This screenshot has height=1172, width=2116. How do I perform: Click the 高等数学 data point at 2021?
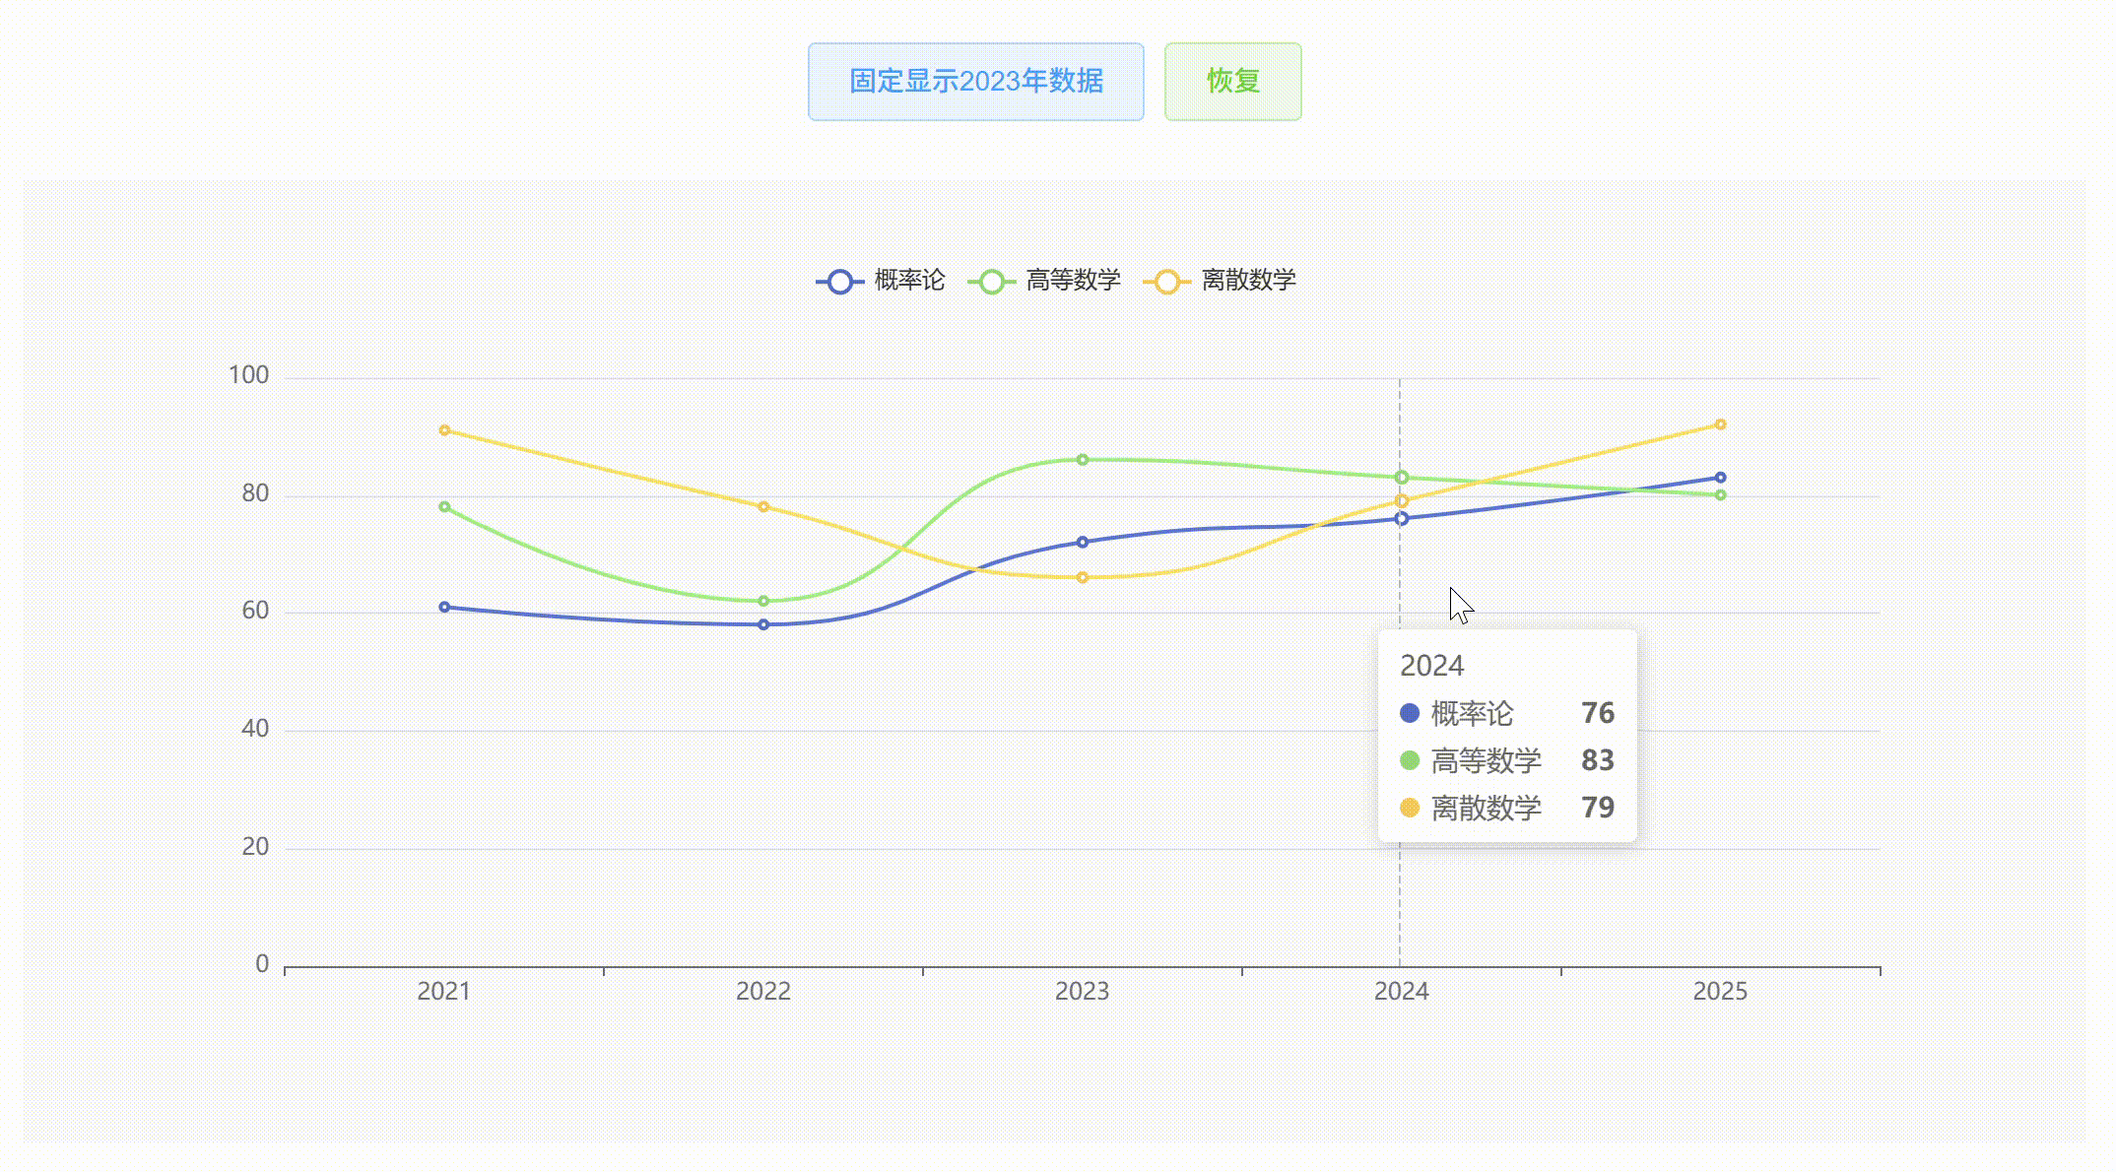click(444, 507)
